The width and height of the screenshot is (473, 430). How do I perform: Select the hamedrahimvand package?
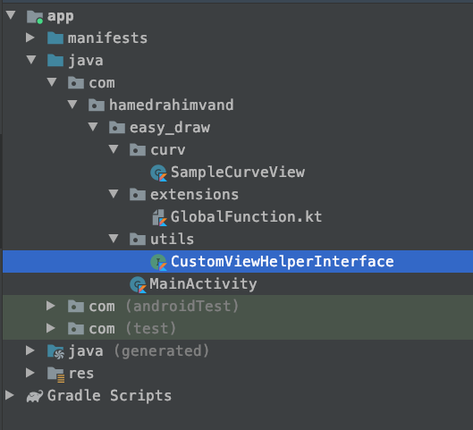click(x=172, y=105)
